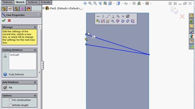195x109 pixels.
Task: Open help for Line Properties
Action: 39,15
